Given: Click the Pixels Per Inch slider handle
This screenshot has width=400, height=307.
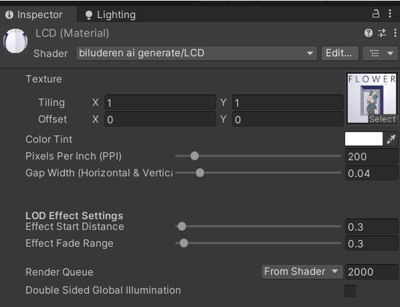Looking at the screenshot, I should click(195, 156).
